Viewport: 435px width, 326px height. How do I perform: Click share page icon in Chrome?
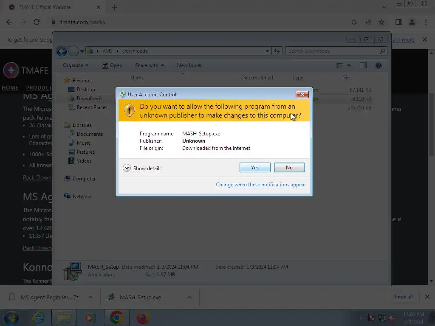pyautogui.click(x=368, y=22)
